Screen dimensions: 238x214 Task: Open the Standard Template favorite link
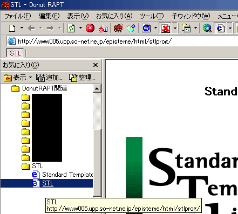(x=67, y=175)
